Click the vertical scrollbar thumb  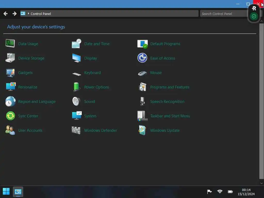point(261,101)
